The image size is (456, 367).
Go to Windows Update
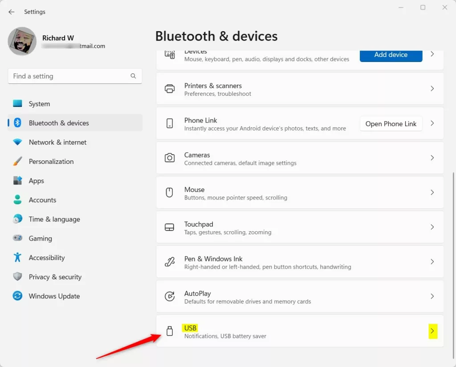click(x=75, y=296)
